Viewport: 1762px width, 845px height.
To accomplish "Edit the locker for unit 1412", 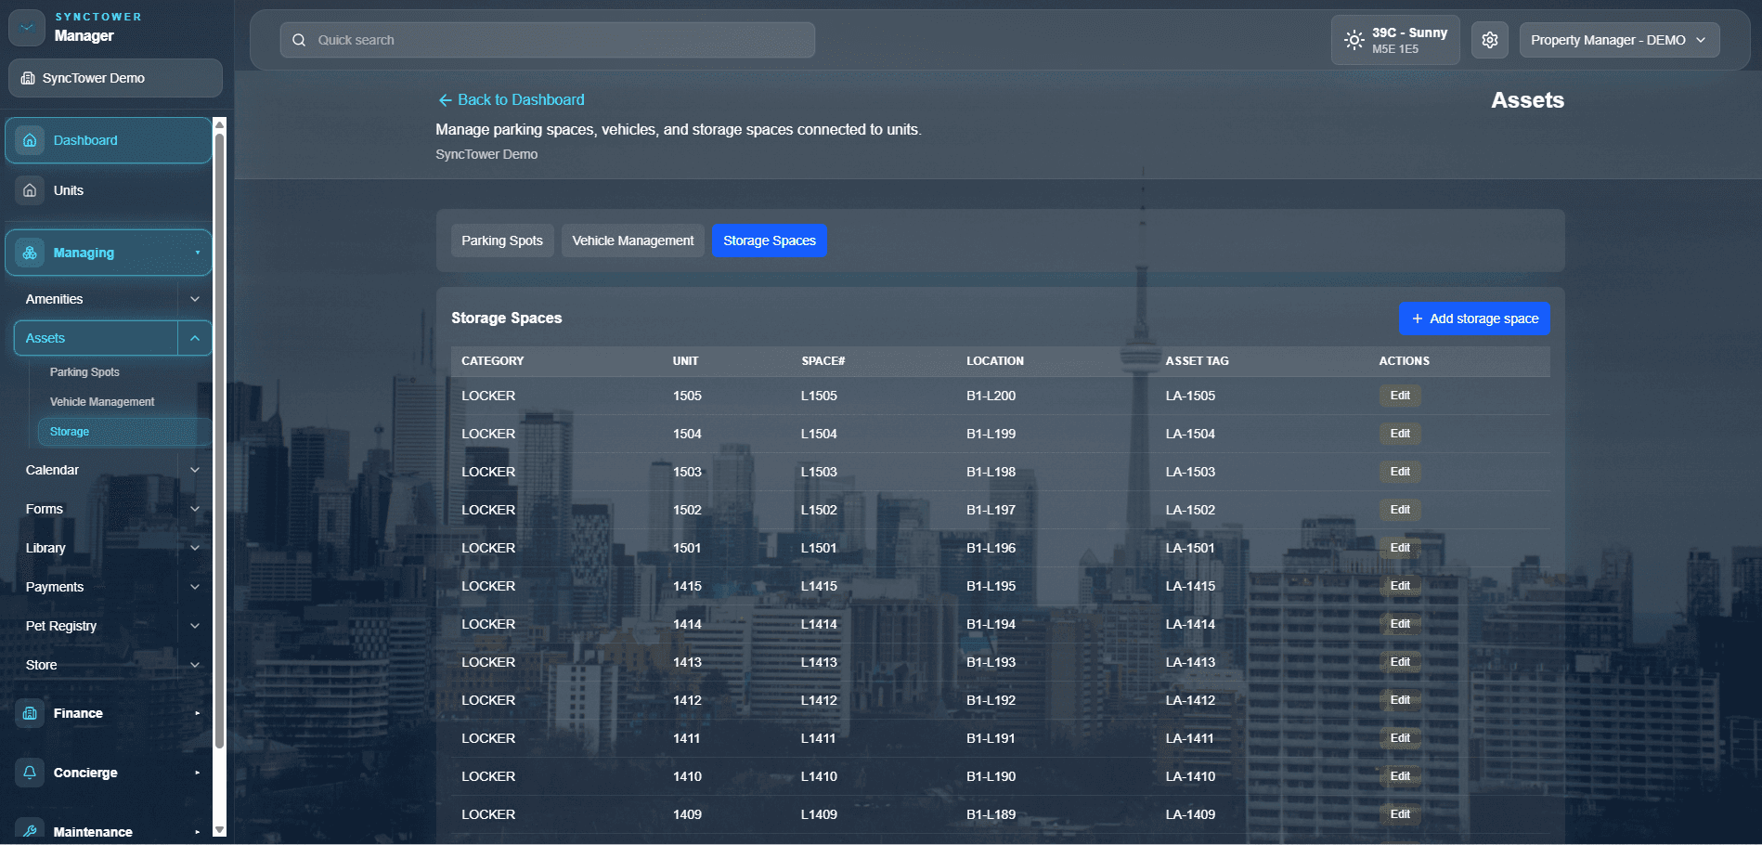I will pos(1400,700).
